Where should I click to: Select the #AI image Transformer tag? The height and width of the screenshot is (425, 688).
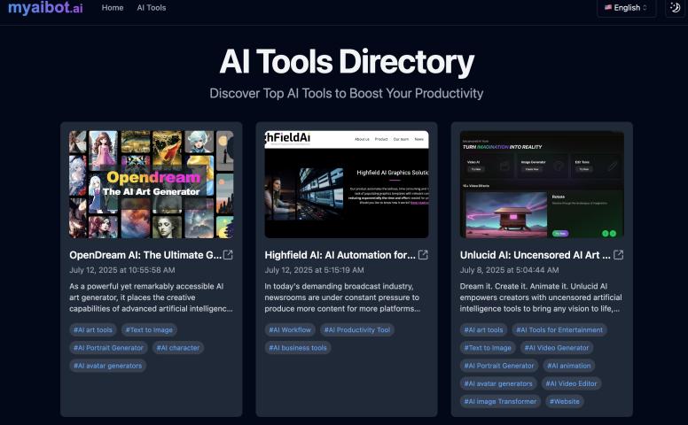pos(500,401)
